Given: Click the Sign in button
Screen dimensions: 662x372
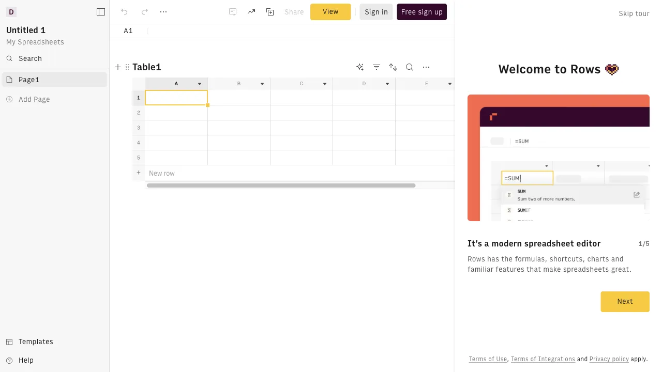Looking at the screenshot, I should [x=376, y=12].
